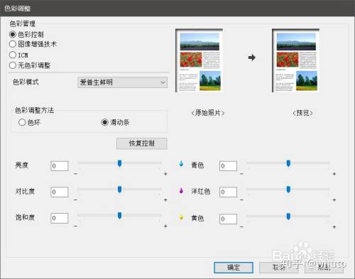Image resolution: width=355 pixels, height=279 pixels.
Task: Click the 对比度 slider handle
Action: click(119, 190)
